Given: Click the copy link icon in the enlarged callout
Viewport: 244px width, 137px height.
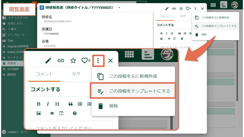Looking at the screenshot, I should [61, 61].
